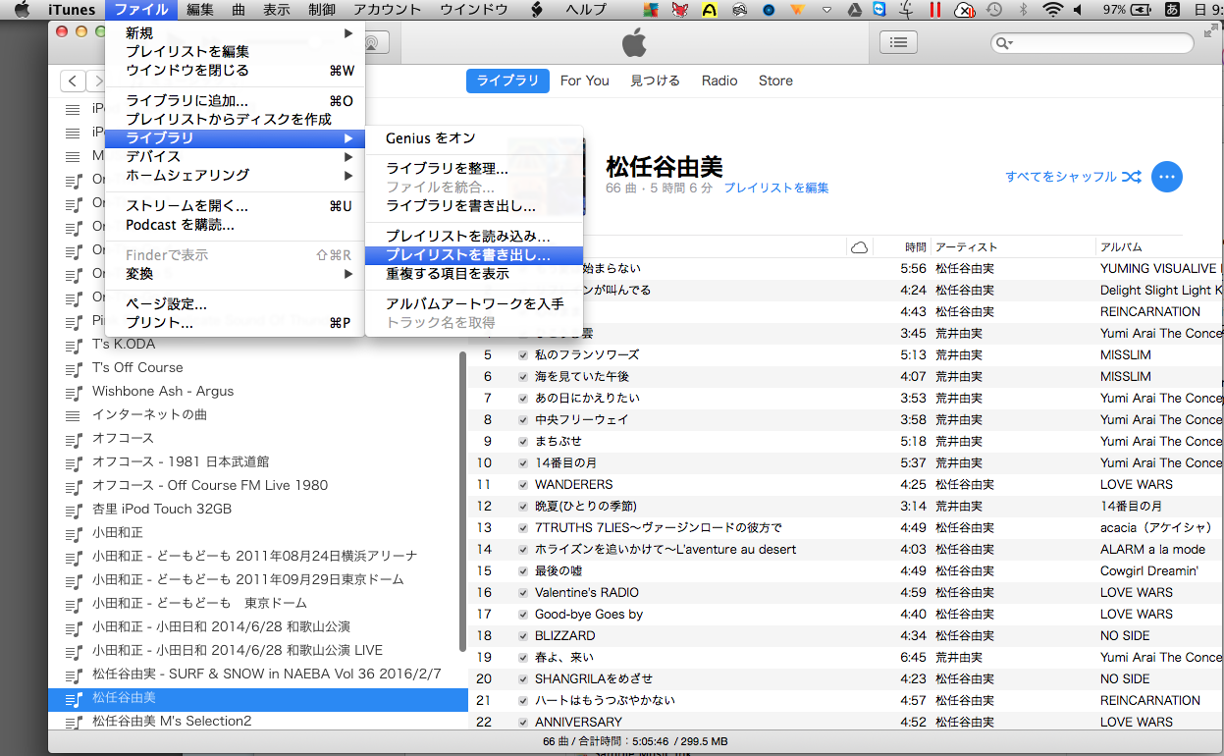This screenshot has height=756, width=1224.
Task: Sort by the 時間 column header
Action: tap(901, 247)
